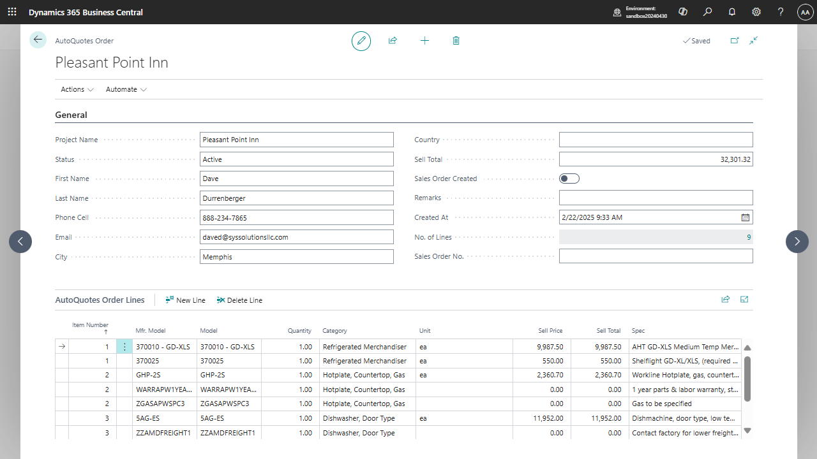Screen dimensions: 817x459
Task: Click the order lines vertical scrollbar
Action: tap(747, 379)
